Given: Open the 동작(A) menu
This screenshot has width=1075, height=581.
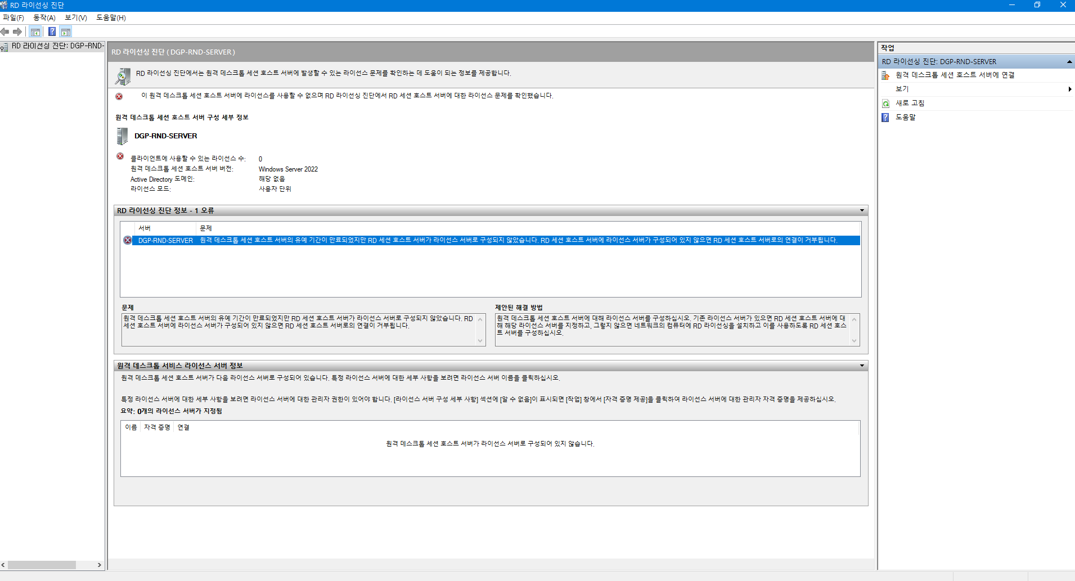Looking at the screenshot, I should (x=44, y=18).
